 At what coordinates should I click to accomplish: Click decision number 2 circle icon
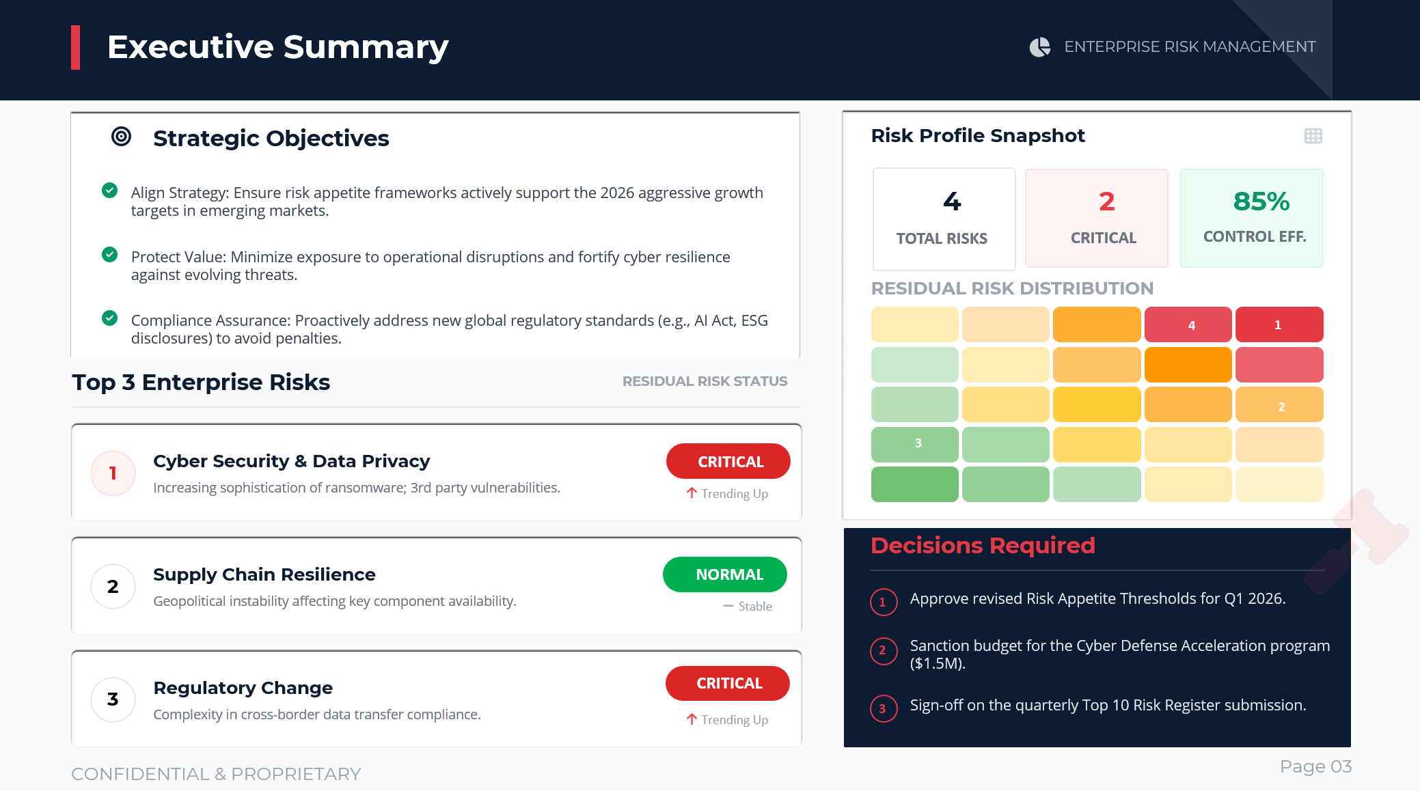[x=883, y=651]
